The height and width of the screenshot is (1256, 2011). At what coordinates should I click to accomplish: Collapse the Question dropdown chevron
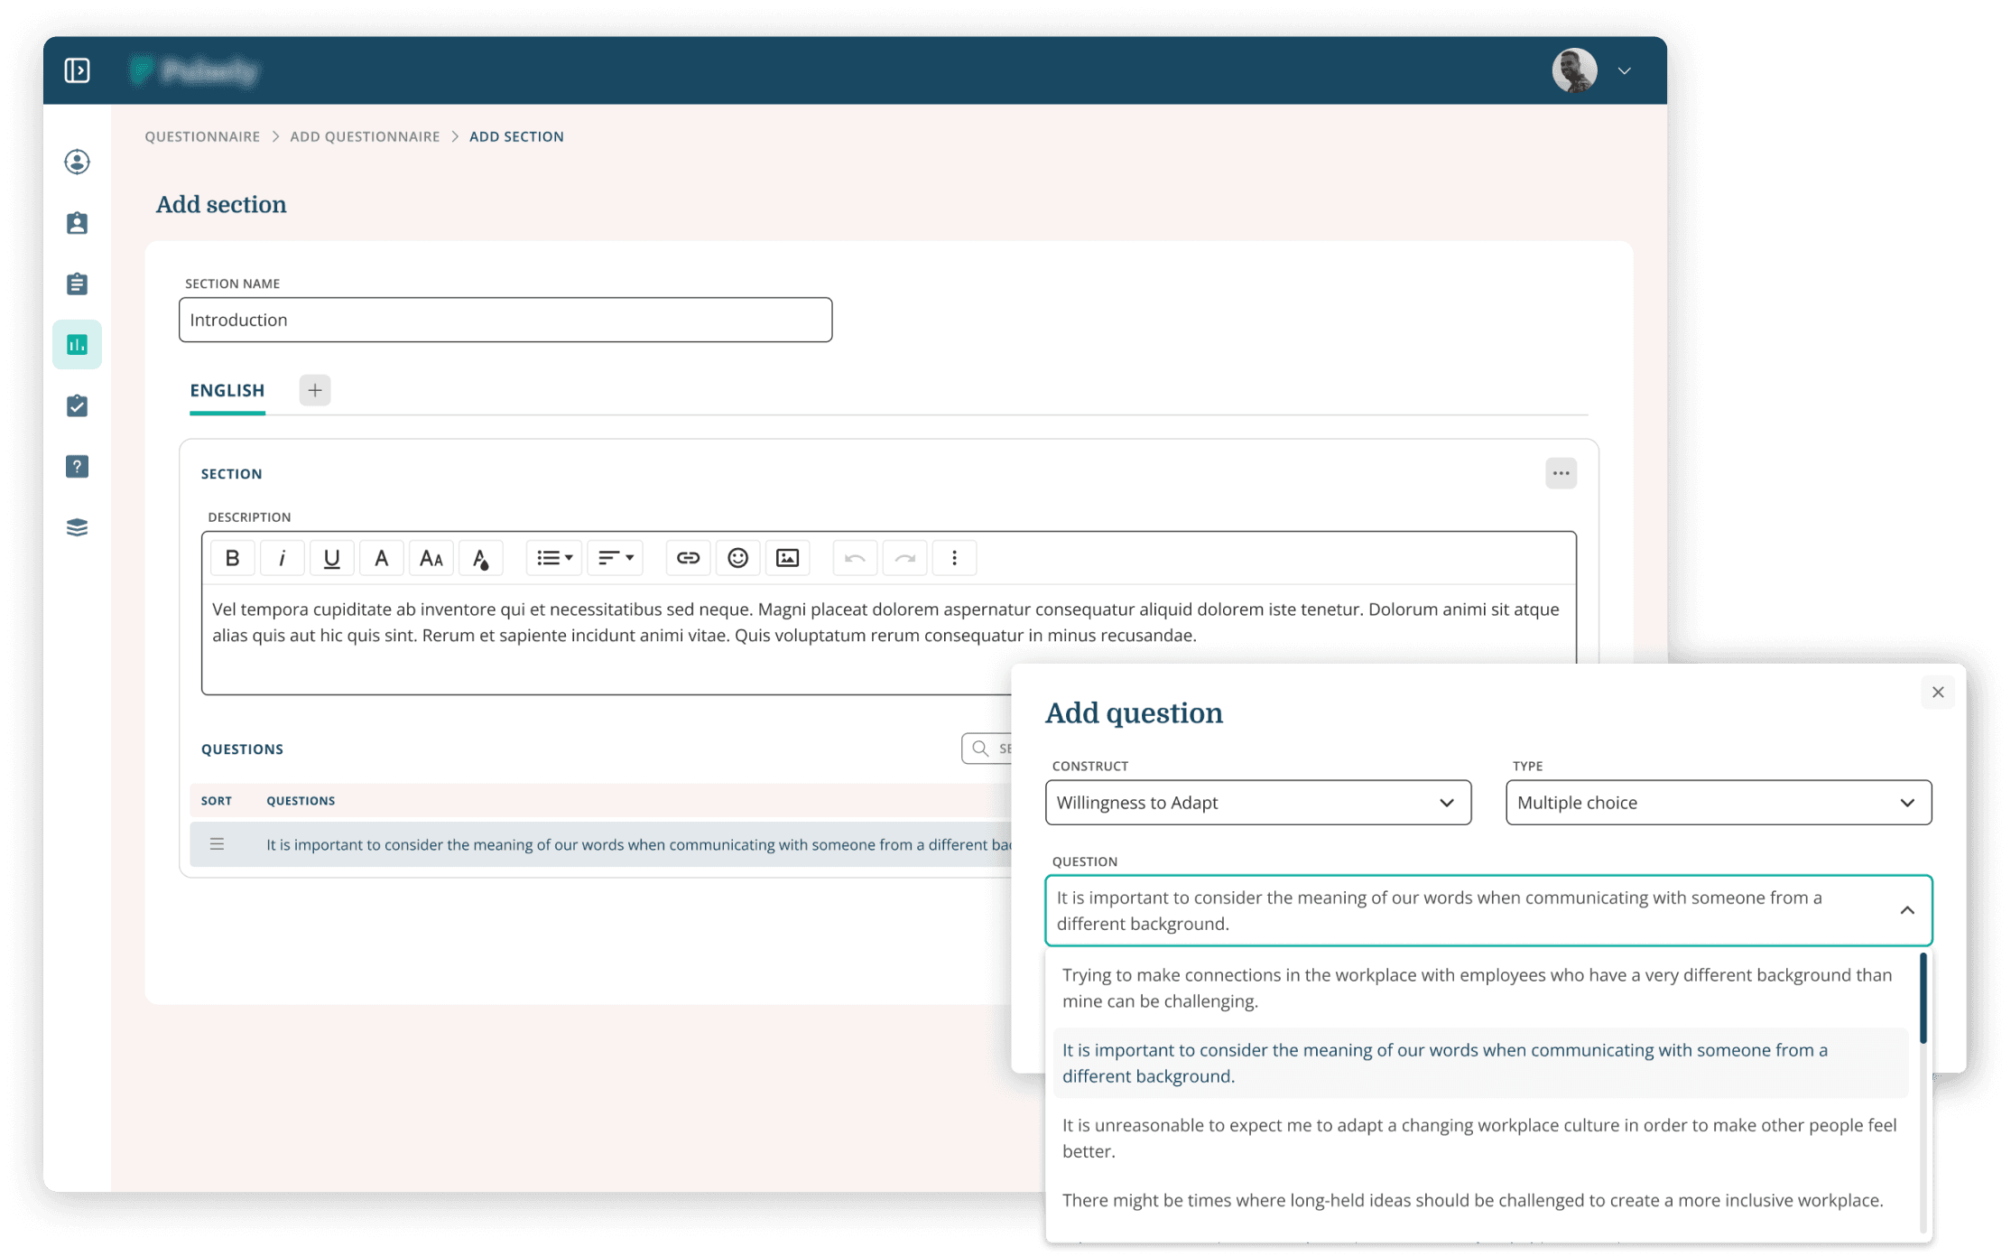tap(1906, 910)
